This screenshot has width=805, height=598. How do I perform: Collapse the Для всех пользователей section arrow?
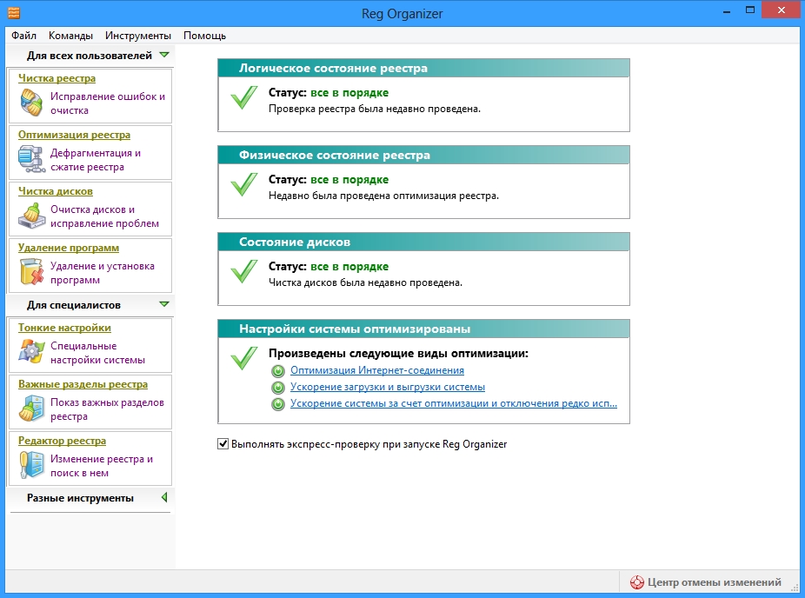tap(164, 55)
